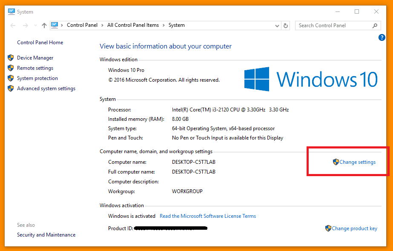
Task: Click the Windows 10 logo
Action: (311, 79)
